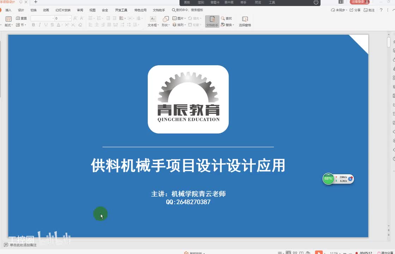Viewport: 395px width, 254px height.
Task: Click the Underline formatting icon
Action: (x=46, y=25)
